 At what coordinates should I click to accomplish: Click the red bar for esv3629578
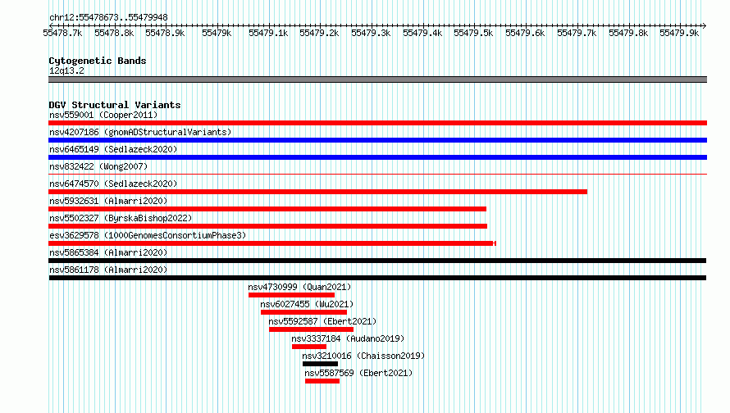[272, 243]
